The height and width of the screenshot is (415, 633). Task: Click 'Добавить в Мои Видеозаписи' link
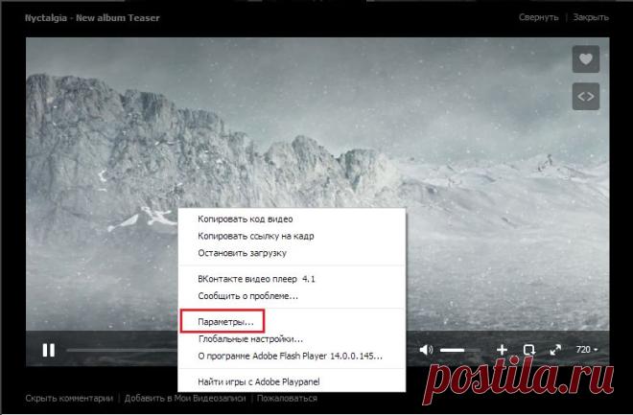185,398
